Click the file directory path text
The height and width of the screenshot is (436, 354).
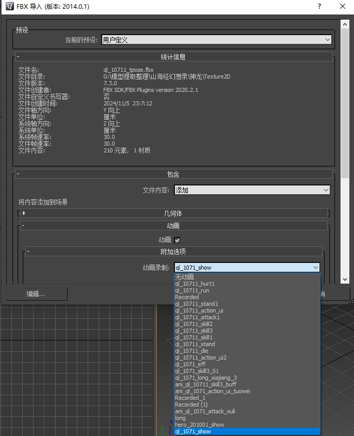(x=167, y=76)
